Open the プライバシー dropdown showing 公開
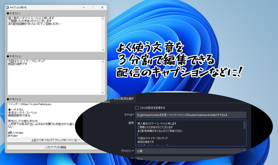This screenshot has width=278, height=165. click(191, 151)
